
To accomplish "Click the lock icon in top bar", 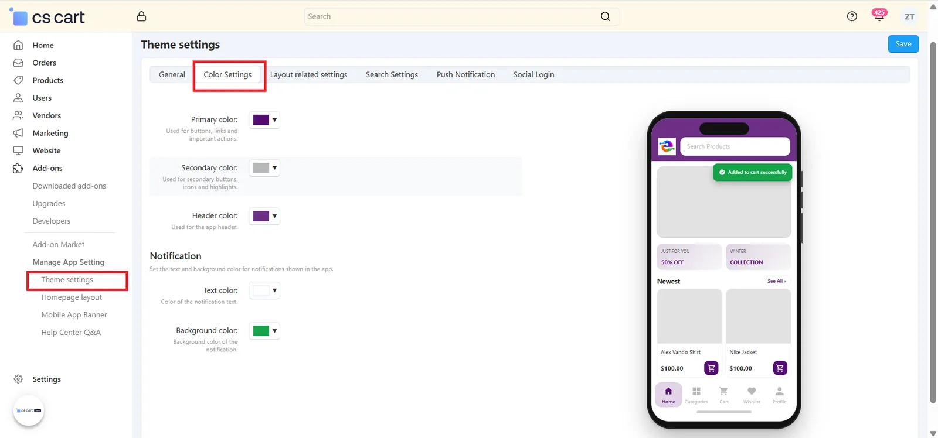I will point(141,16).
